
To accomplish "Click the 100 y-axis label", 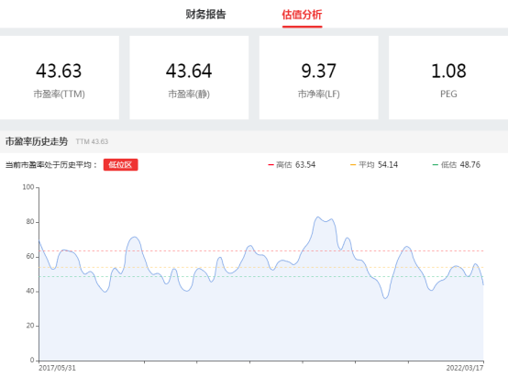I will [28, 187].
